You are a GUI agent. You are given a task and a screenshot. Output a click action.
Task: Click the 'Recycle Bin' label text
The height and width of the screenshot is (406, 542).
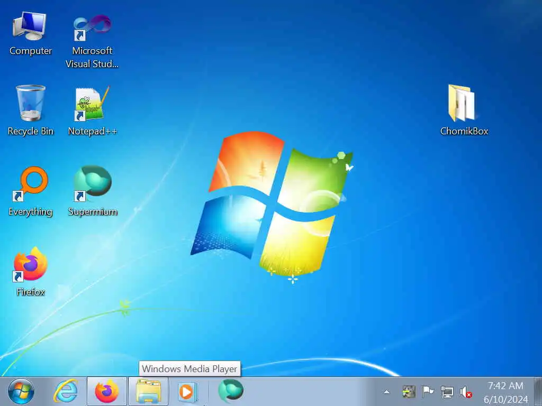point(30,131)
